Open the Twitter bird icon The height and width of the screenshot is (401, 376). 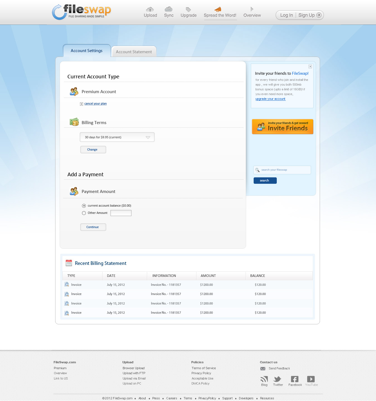(x=278, y=379)
